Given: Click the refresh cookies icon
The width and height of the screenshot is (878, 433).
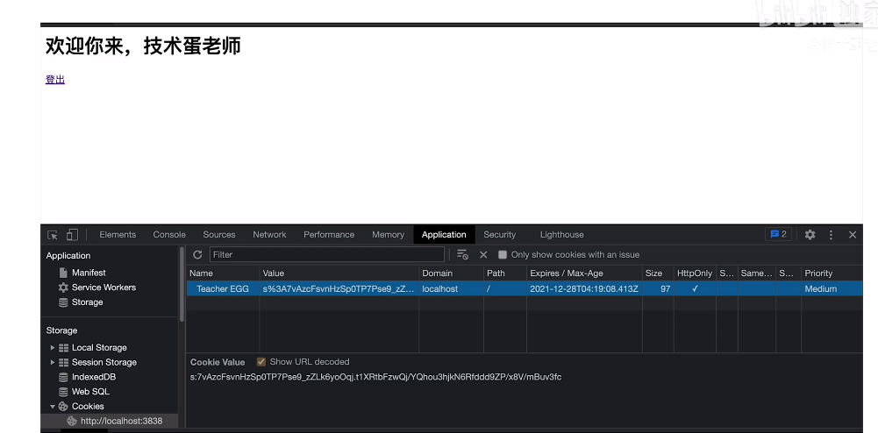Looking at the screenshot, I should (x=197, y=254).
